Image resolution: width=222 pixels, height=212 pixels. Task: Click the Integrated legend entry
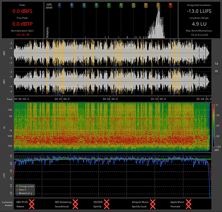(25, 186)
